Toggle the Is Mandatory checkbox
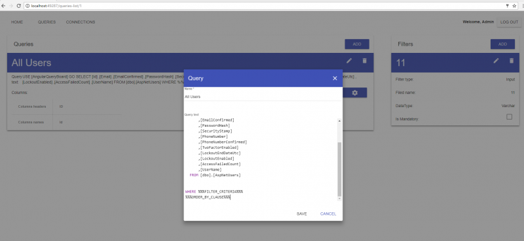Screen dimensions: 524x241 click(x=510, y=117)
